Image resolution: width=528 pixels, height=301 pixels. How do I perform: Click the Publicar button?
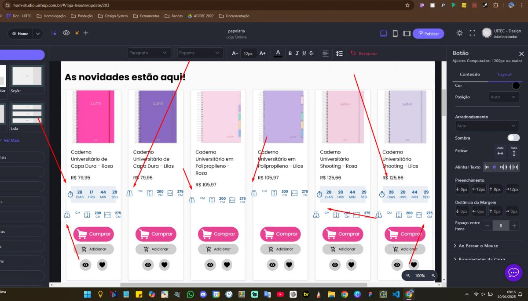(428, 34)
